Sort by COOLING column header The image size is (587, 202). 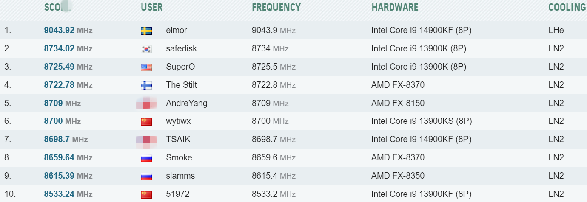pyautogui.click(x=567, y=7)
